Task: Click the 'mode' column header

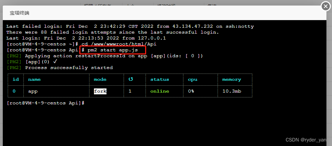Action: click(100, 79)
